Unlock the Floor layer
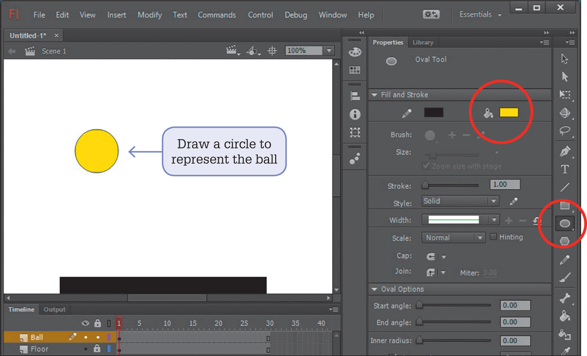This screenshot has height=356, width=587. (x=97, y=348)
